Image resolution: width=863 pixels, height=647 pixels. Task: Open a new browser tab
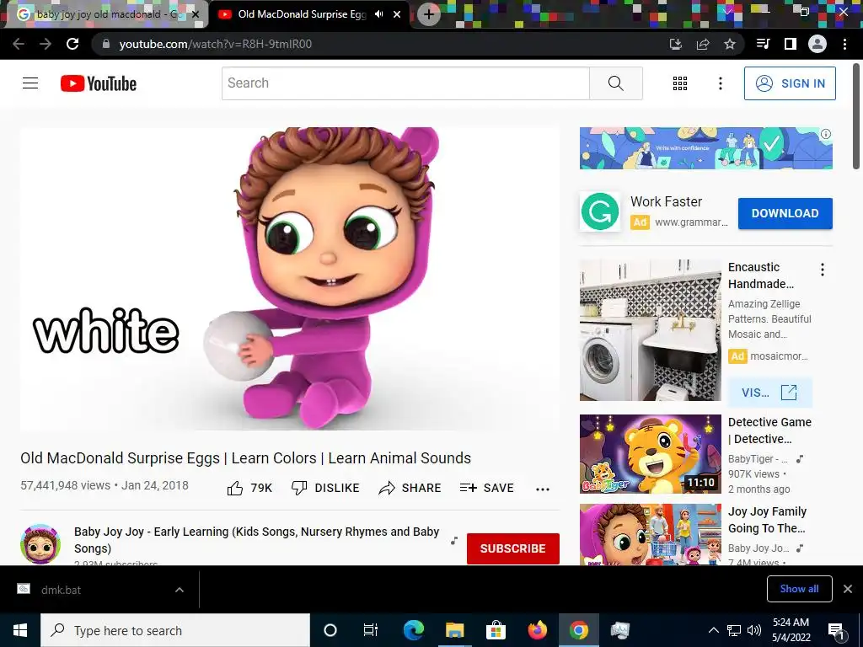(429, 14)
